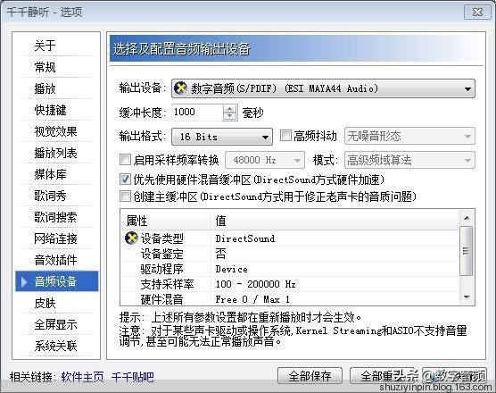Uncheck 优先使用硬件混音缓冲区 option
496x393 pixels.
(x=125, y=180)
